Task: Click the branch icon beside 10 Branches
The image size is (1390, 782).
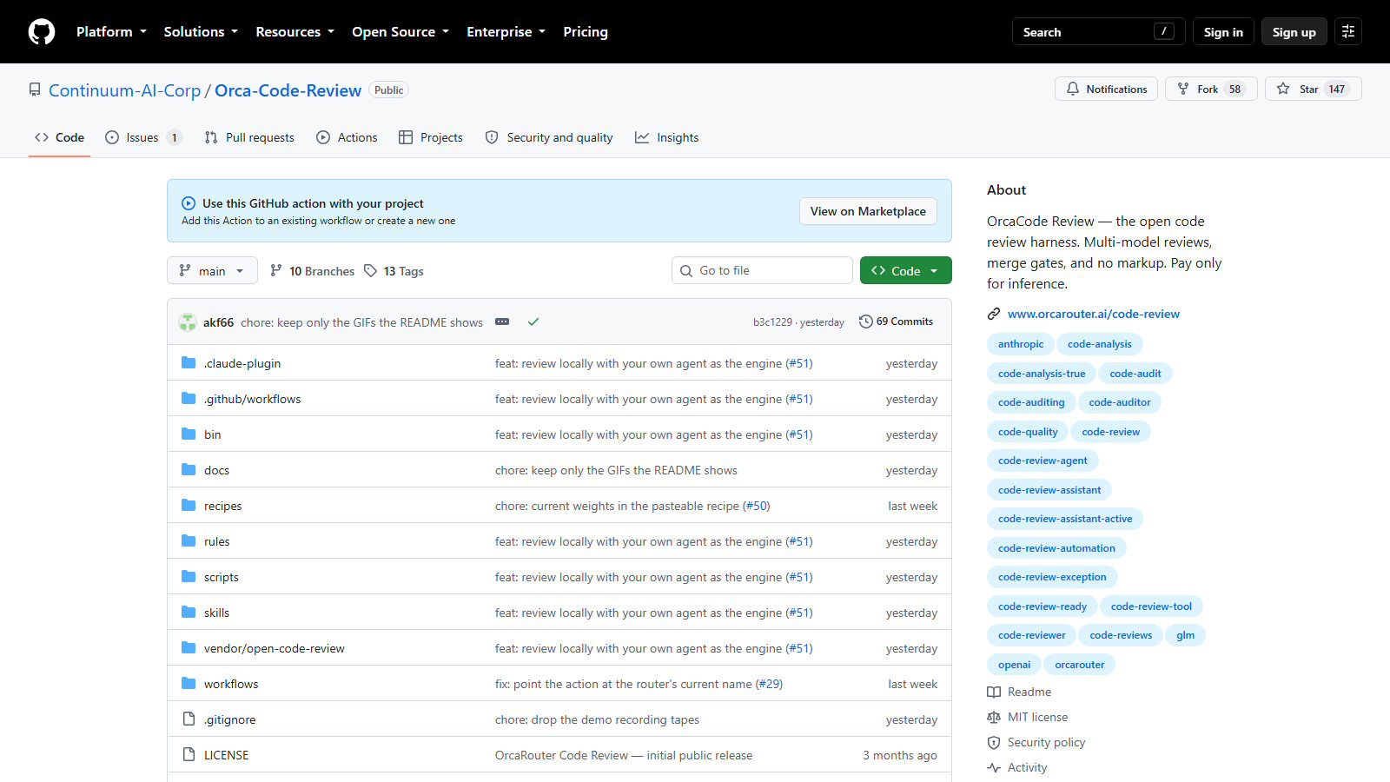Action: tap(276, 271)
